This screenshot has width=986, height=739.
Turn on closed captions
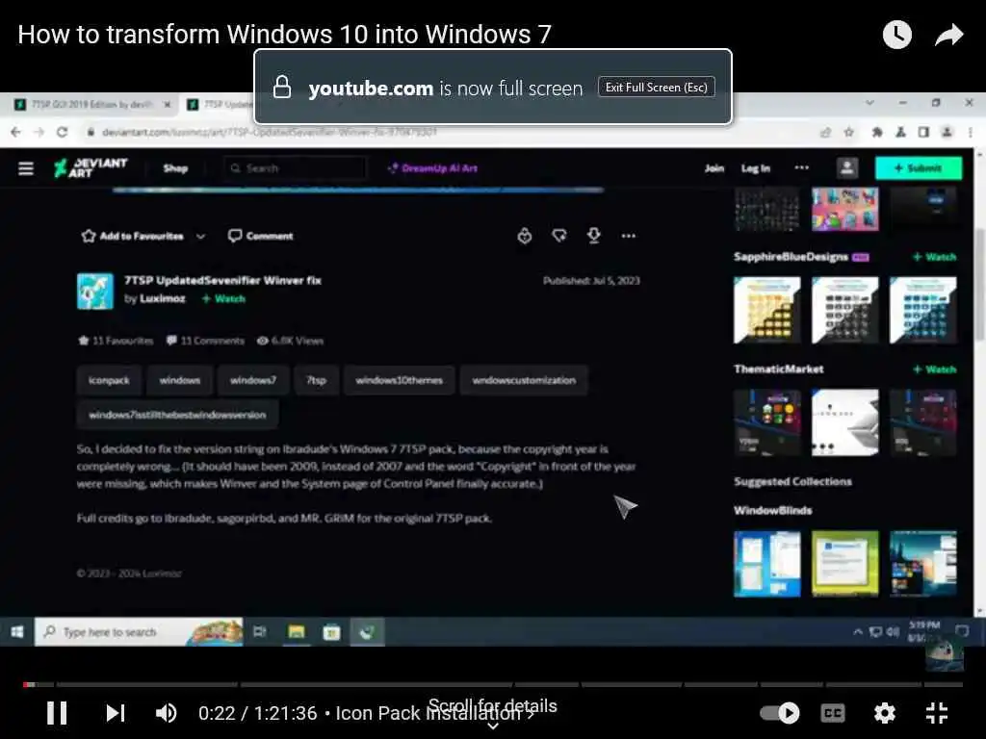click(833, 713)
